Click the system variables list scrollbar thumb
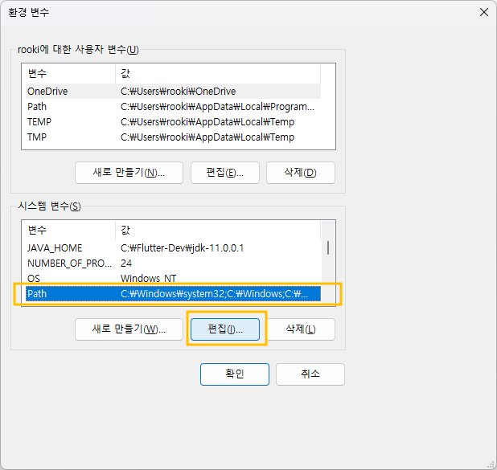 [x=328, y=247]
